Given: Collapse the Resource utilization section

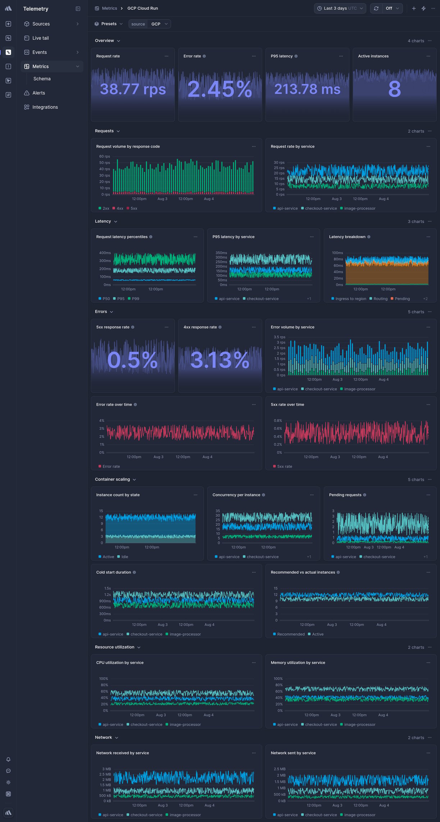Looking at the screenshot, I should (x=118, y=647).
